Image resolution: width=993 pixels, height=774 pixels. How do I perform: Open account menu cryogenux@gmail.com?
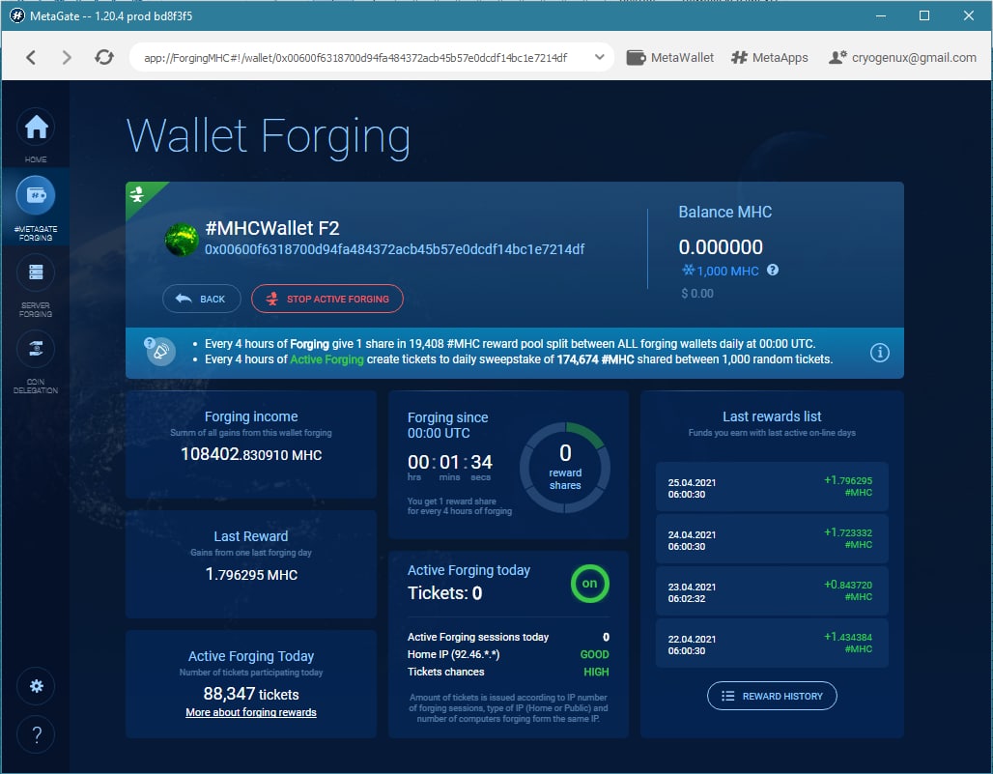[x=902, y=58]
